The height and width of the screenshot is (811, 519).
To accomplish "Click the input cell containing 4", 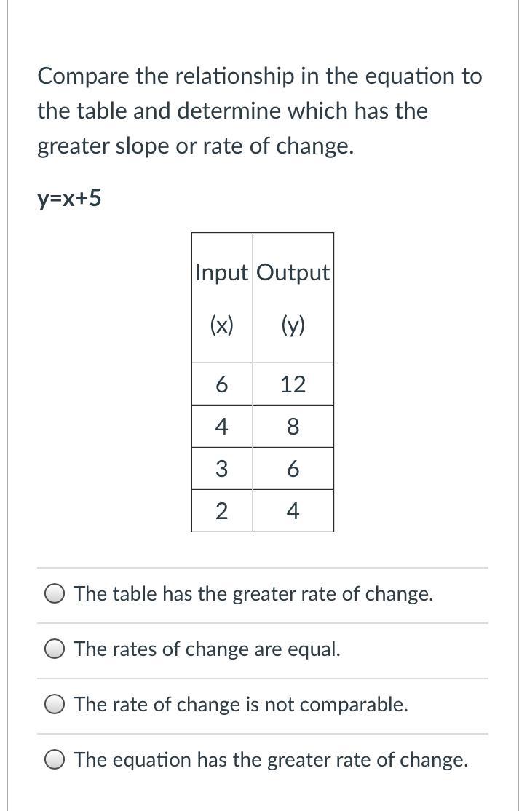I will 222,427.
